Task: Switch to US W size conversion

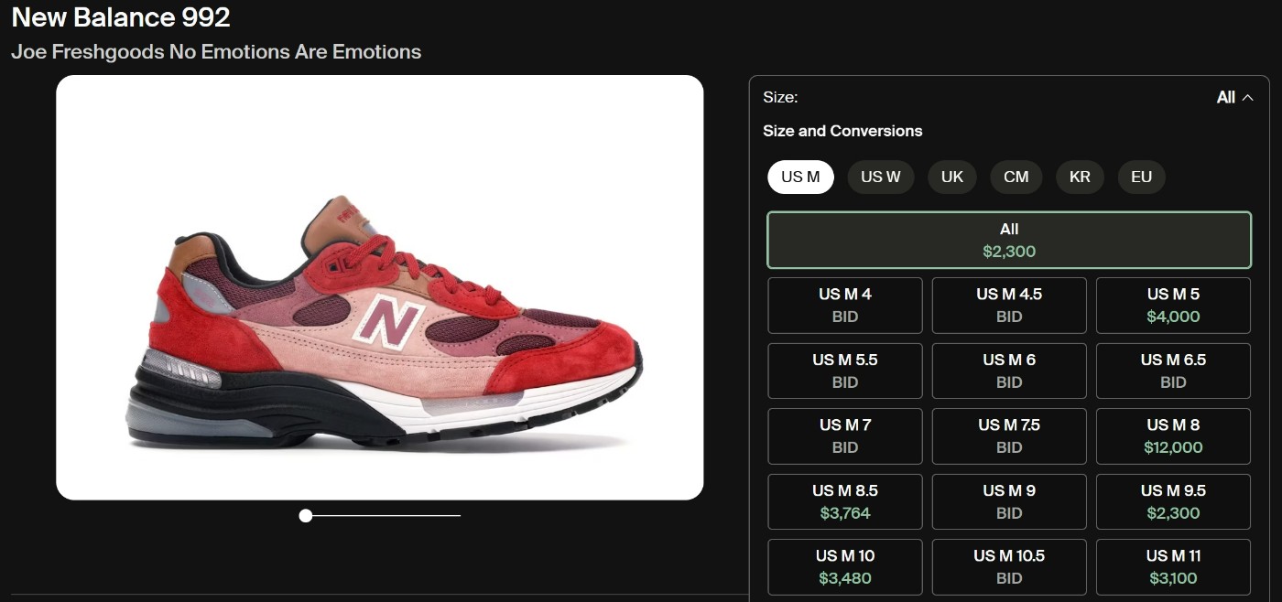Action: (x=880, y=177)
